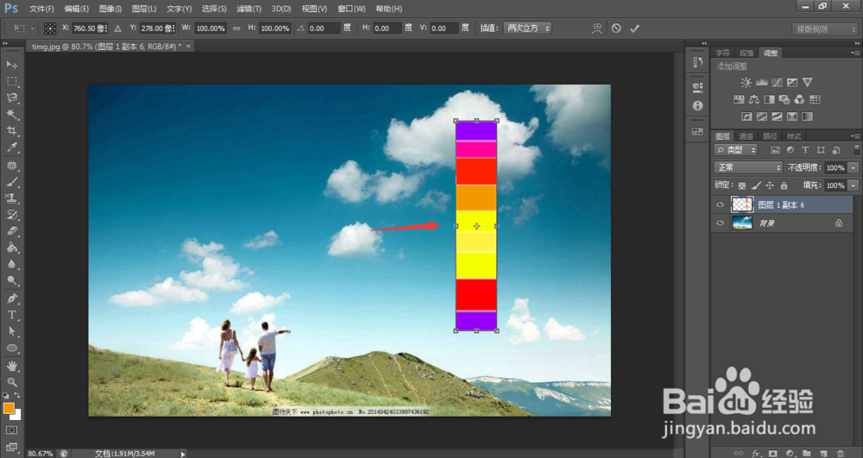The height and width of the screenshot is (458, 863).
Task: Hide the 背景 layer
Action: click(x=720, y=223)
